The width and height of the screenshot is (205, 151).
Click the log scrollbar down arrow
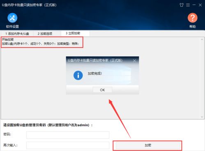point(202,117)
